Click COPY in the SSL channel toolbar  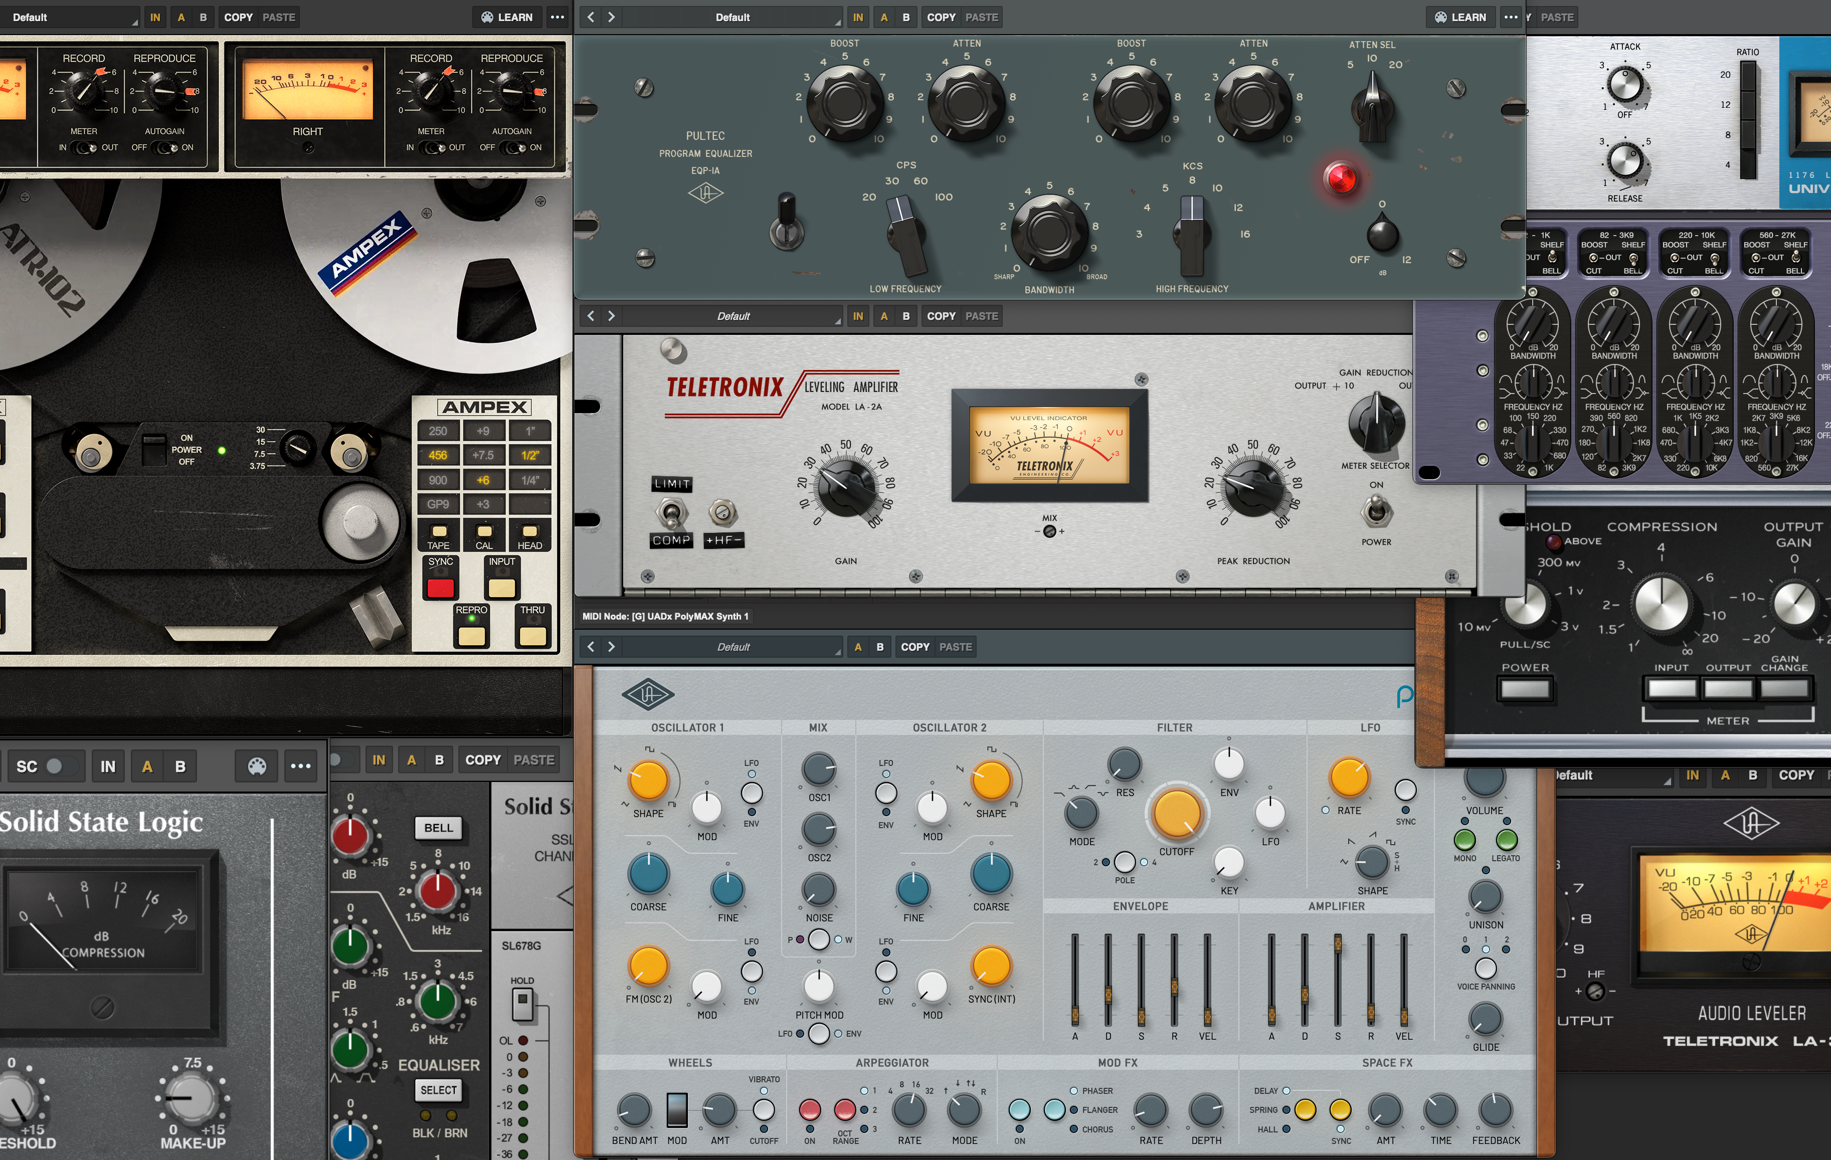[x=483, y=759]
